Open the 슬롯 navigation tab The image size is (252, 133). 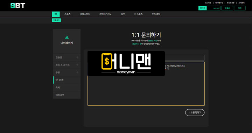pos(123,14)
